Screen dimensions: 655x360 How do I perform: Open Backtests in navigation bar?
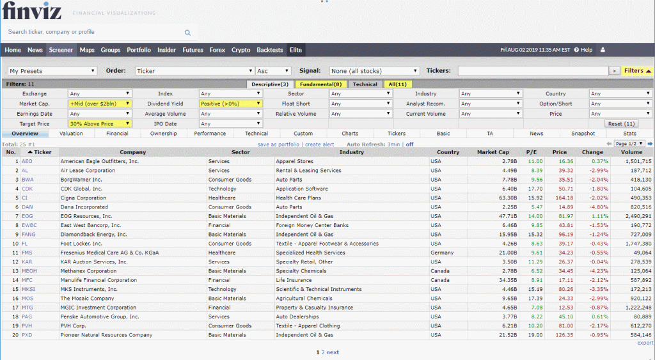(x=270, y=50)
